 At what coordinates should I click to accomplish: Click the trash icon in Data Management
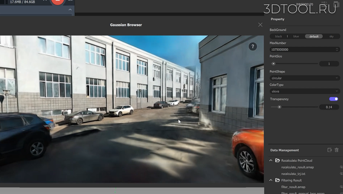[x=337, y=150]
